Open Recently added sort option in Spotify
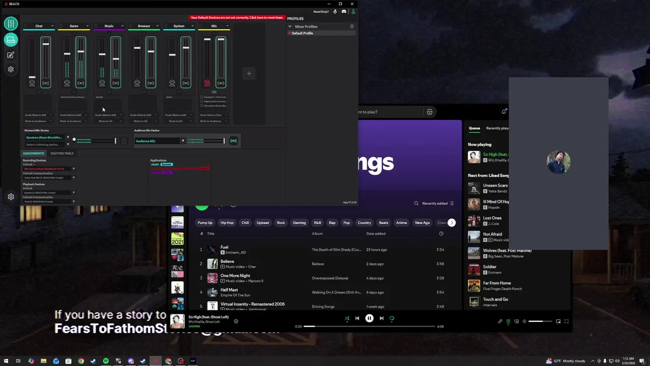Screen dimensions: 650x366 [x=438, y=203]
